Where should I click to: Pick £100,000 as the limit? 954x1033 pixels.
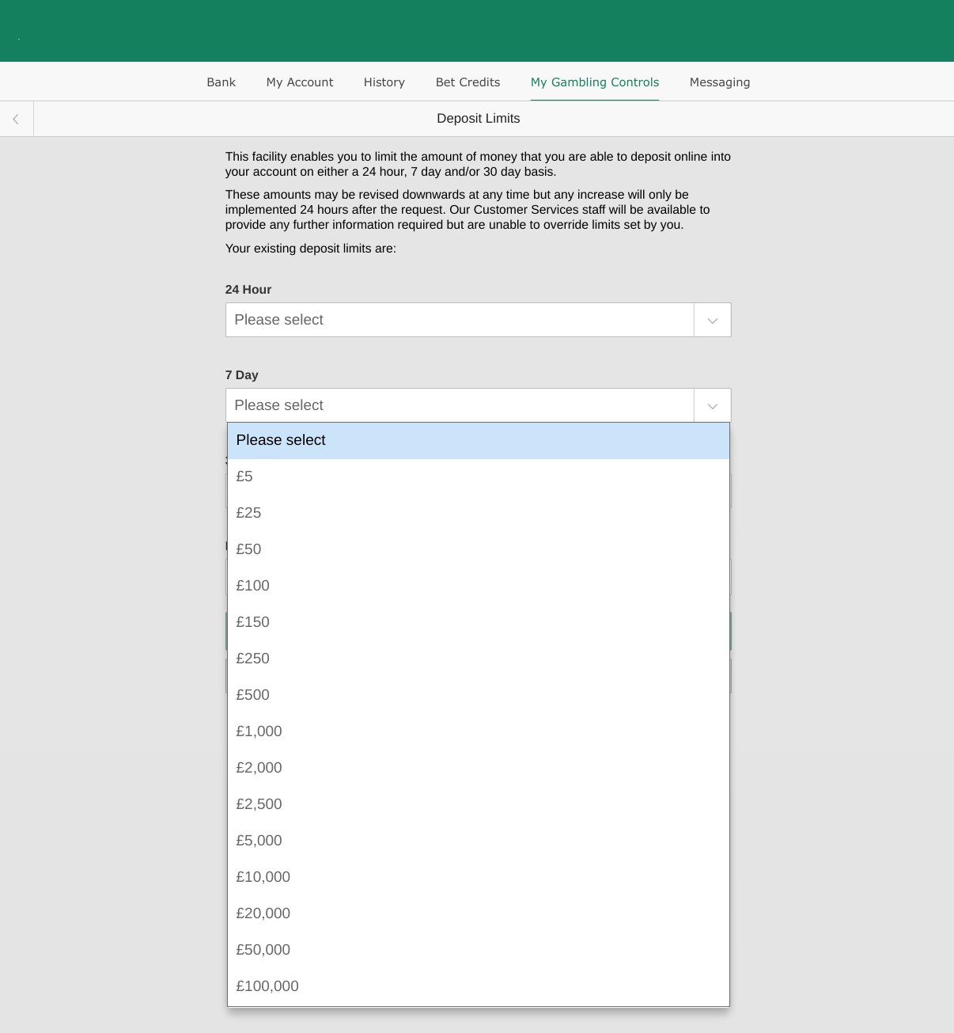click(x=479, y=986)
